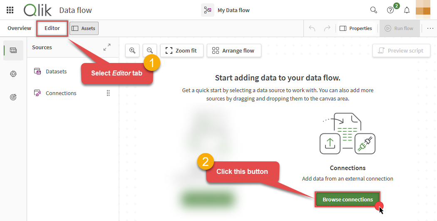Image resolution: width=437 pixels, height=221 pixels.
Task: Select the Targets icon in sidebar
Action: [x=13, y=97]
